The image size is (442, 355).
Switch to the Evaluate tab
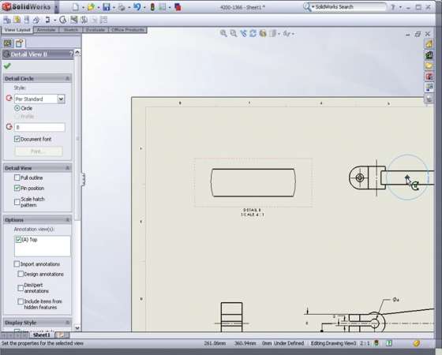[96, 30]
